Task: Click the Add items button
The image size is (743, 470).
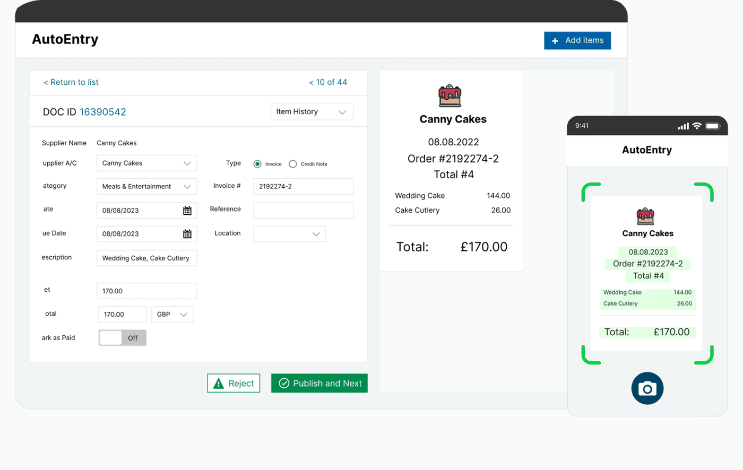Action: [577, 41]
